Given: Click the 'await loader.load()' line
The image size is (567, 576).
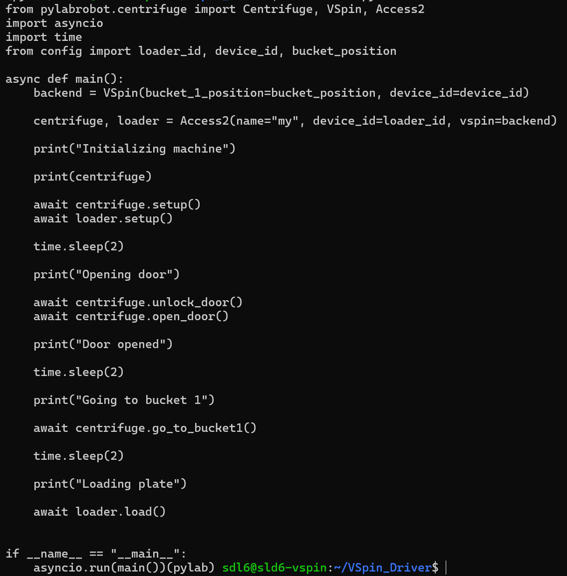Looking at the screenshot, I should pos(100,512).
